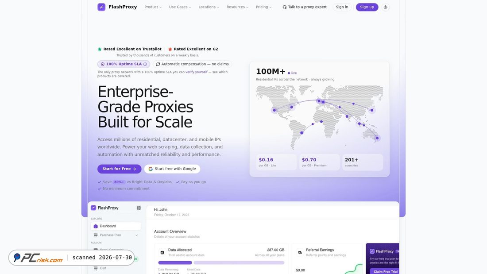This screenshot has height=274, width=487.
Task: Click the info icon in Uptime SLA badge
Action: (145, 64)
